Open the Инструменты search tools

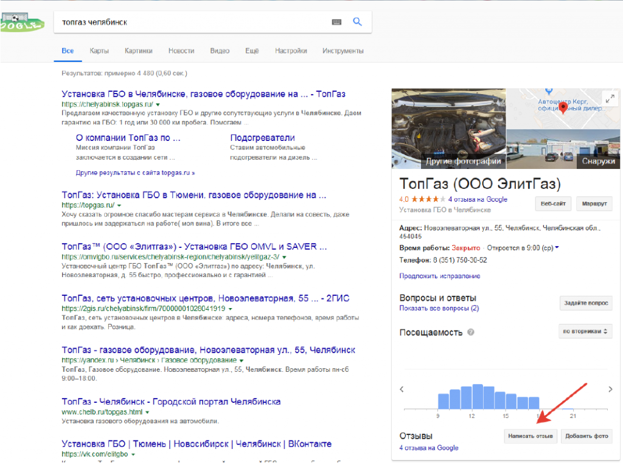tap(343, 51)
